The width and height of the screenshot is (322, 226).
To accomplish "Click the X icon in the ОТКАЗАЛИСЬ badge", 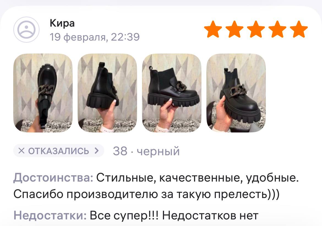I will click(x=21, y=151).
